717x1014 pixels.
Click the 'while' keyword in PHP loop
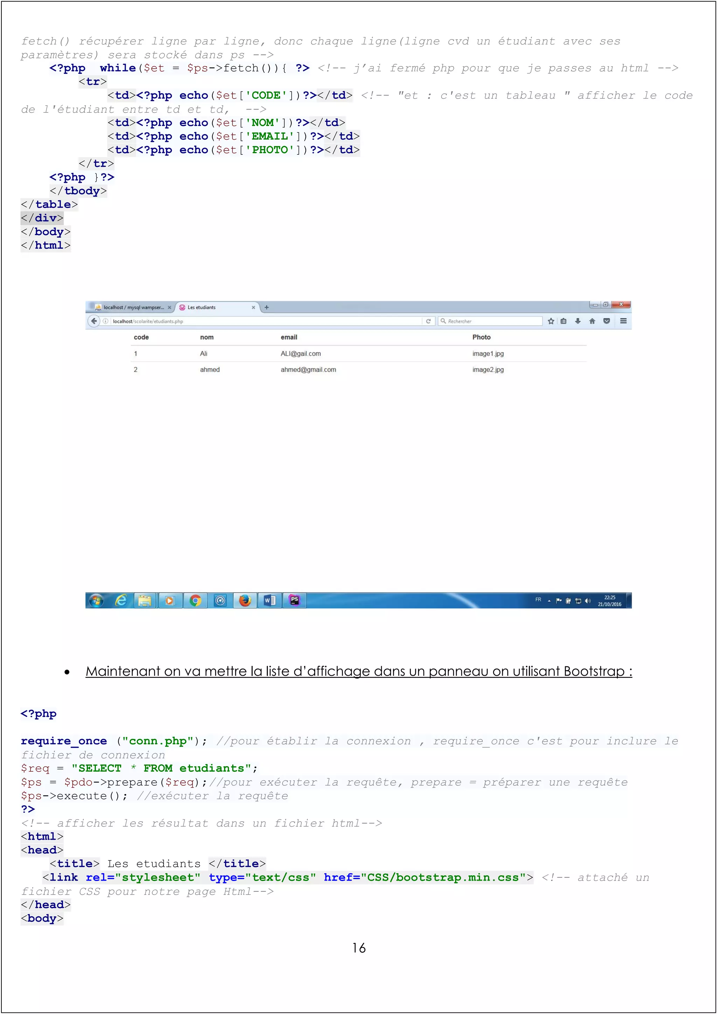[x=118, y=68]
